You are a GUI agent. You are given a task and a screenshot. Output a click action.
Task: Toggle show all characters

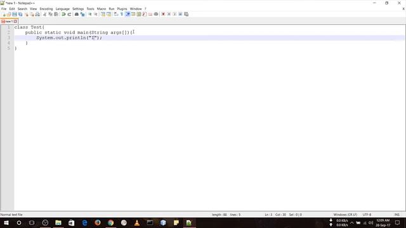pyautogui.click(x=122, y=14)
